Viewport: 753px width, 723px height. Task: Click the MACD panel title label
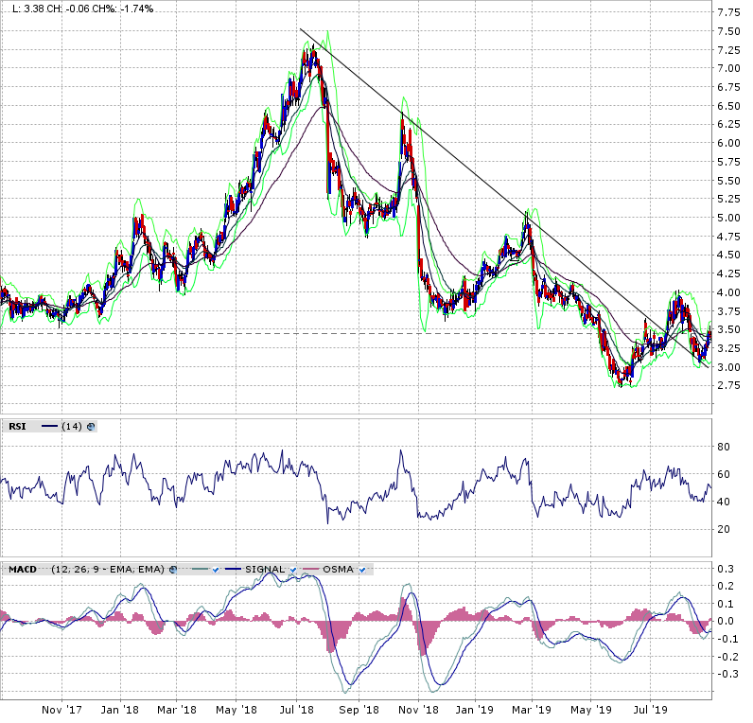[23, 570]
